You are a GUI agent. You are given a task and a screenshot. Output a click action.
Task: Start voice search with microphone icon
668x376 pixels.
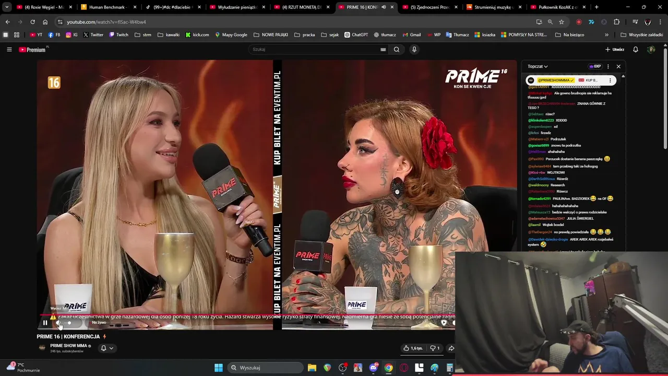pyautogui.click(x=414, y=50)
